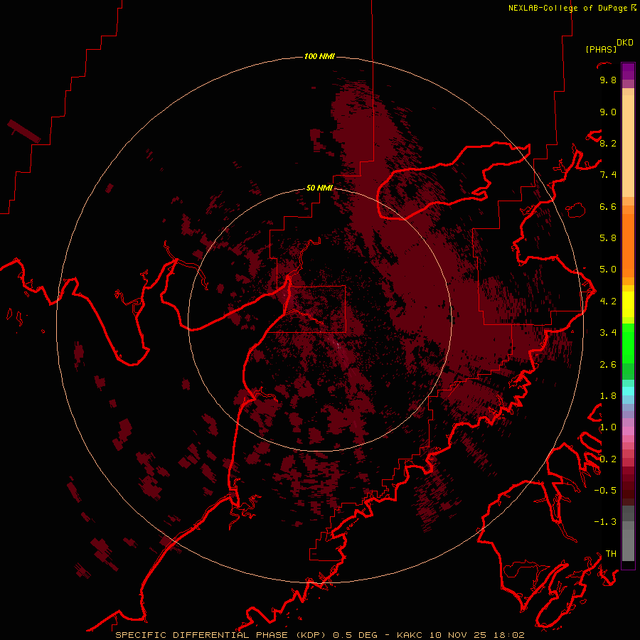Pick the cyan band in the color scale
The width and height of the screenshot is (640, 640).
point(628,391)
